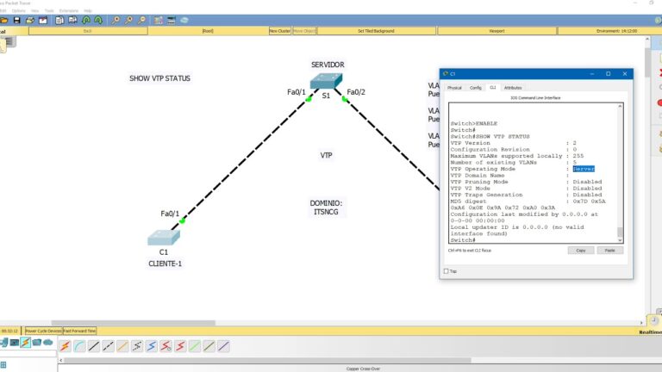
Task: Click the CLI terminal scrollbar
Action: [x=619, y=172]
